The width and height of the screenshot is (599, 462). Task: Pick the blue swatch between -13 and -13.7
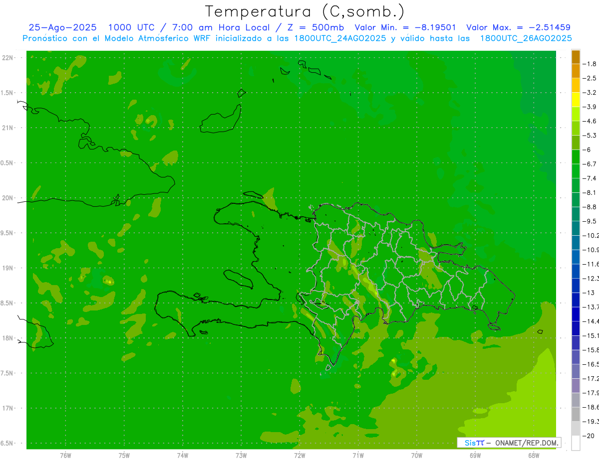tap(576, 300)
